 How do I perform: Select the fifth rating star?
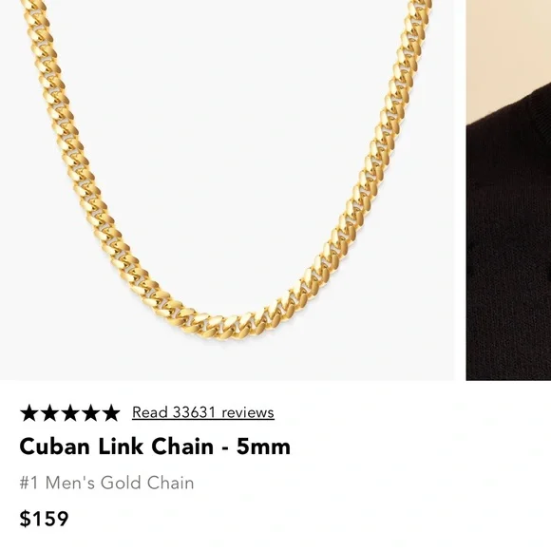[x=111, y=413]
